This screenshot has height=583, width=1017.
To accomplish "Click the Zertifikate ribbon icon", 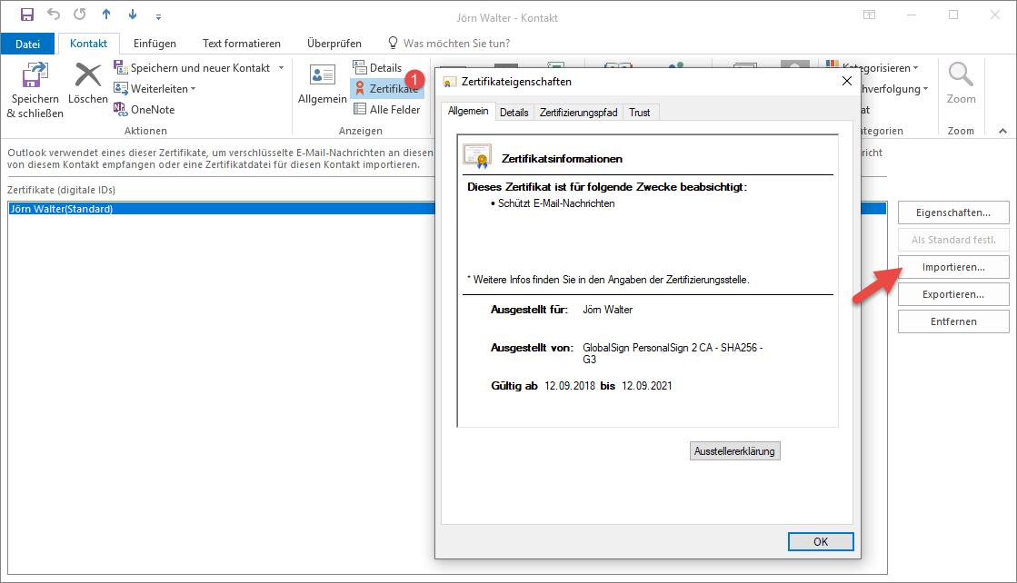I will [x=360, y=89].
